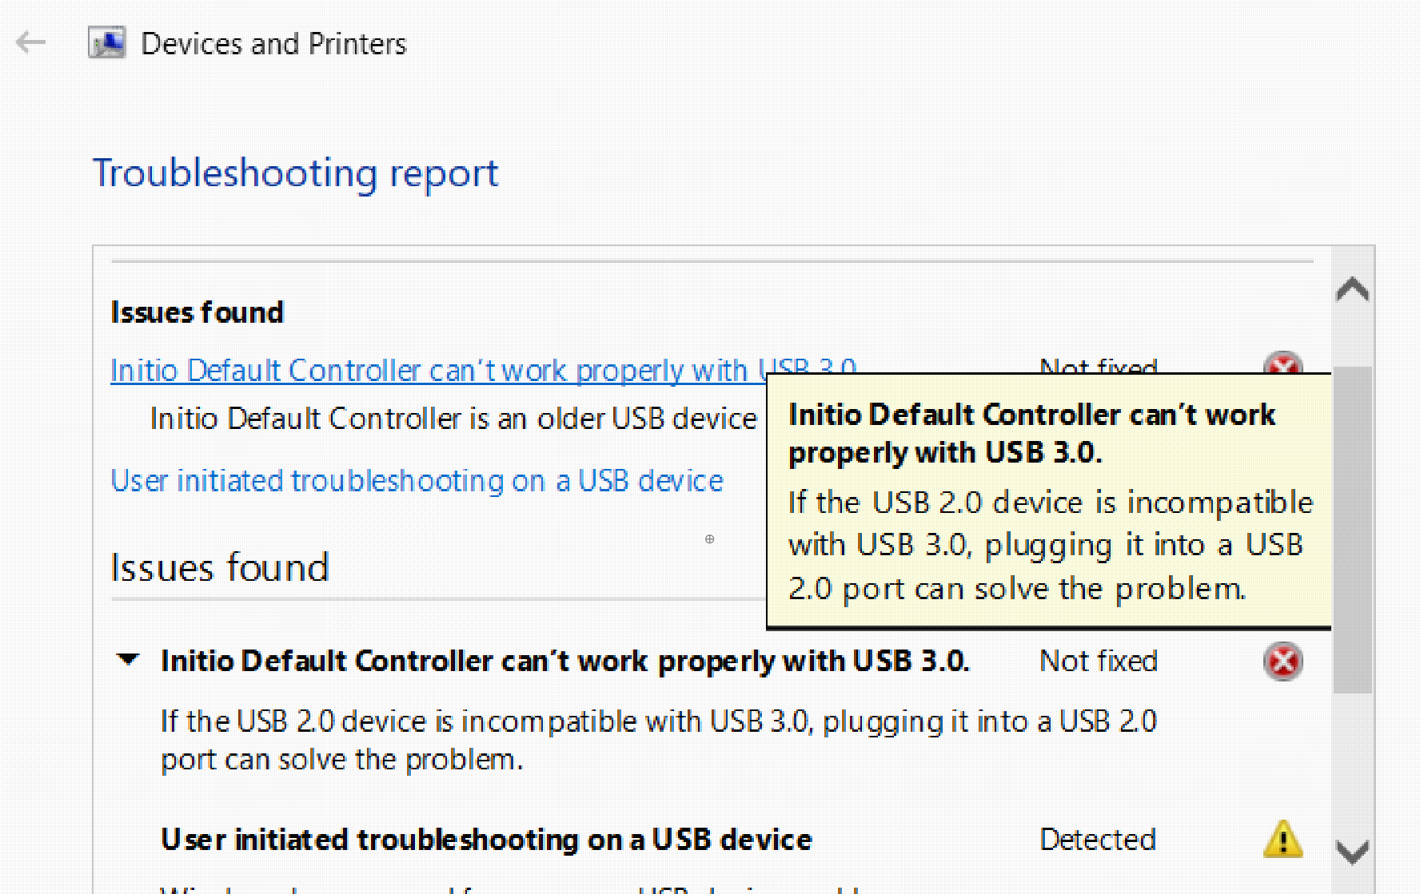This screenshot has height=894, width=1420.
Task: Click the partially hidden red error icon above the tooltip
Action: pos(1282,364)
